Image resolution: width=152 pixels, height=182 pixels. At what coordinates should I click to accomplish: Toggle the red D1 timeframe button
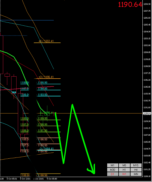pyautogui.click(x=112, y=174)
